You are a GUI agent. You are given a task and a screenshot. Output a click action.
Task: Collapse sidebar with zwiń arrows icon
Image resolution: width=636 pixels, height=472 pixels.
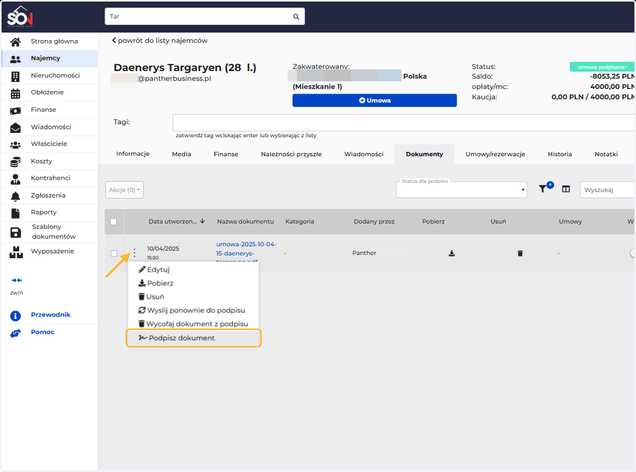click(x=16, y=280)
